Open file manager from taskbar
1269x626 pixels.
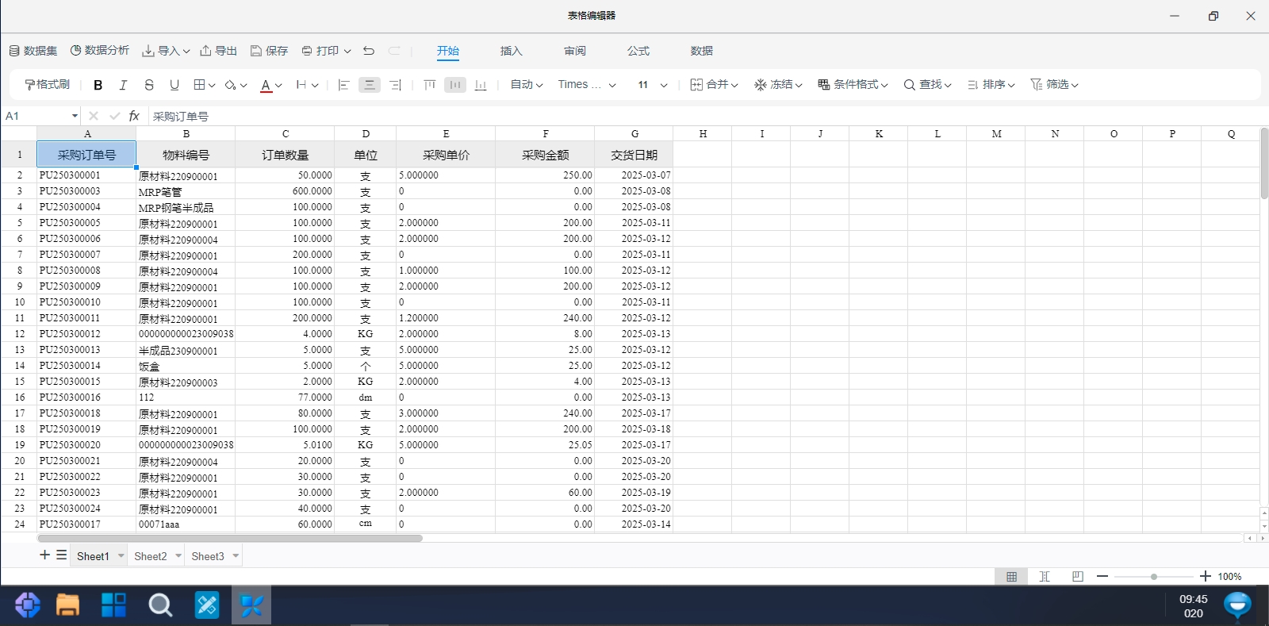coord(67,605)
